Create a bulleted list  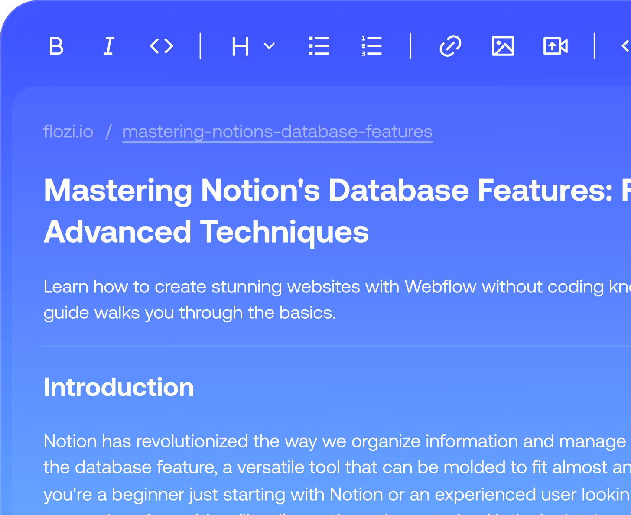click(319, 46)
